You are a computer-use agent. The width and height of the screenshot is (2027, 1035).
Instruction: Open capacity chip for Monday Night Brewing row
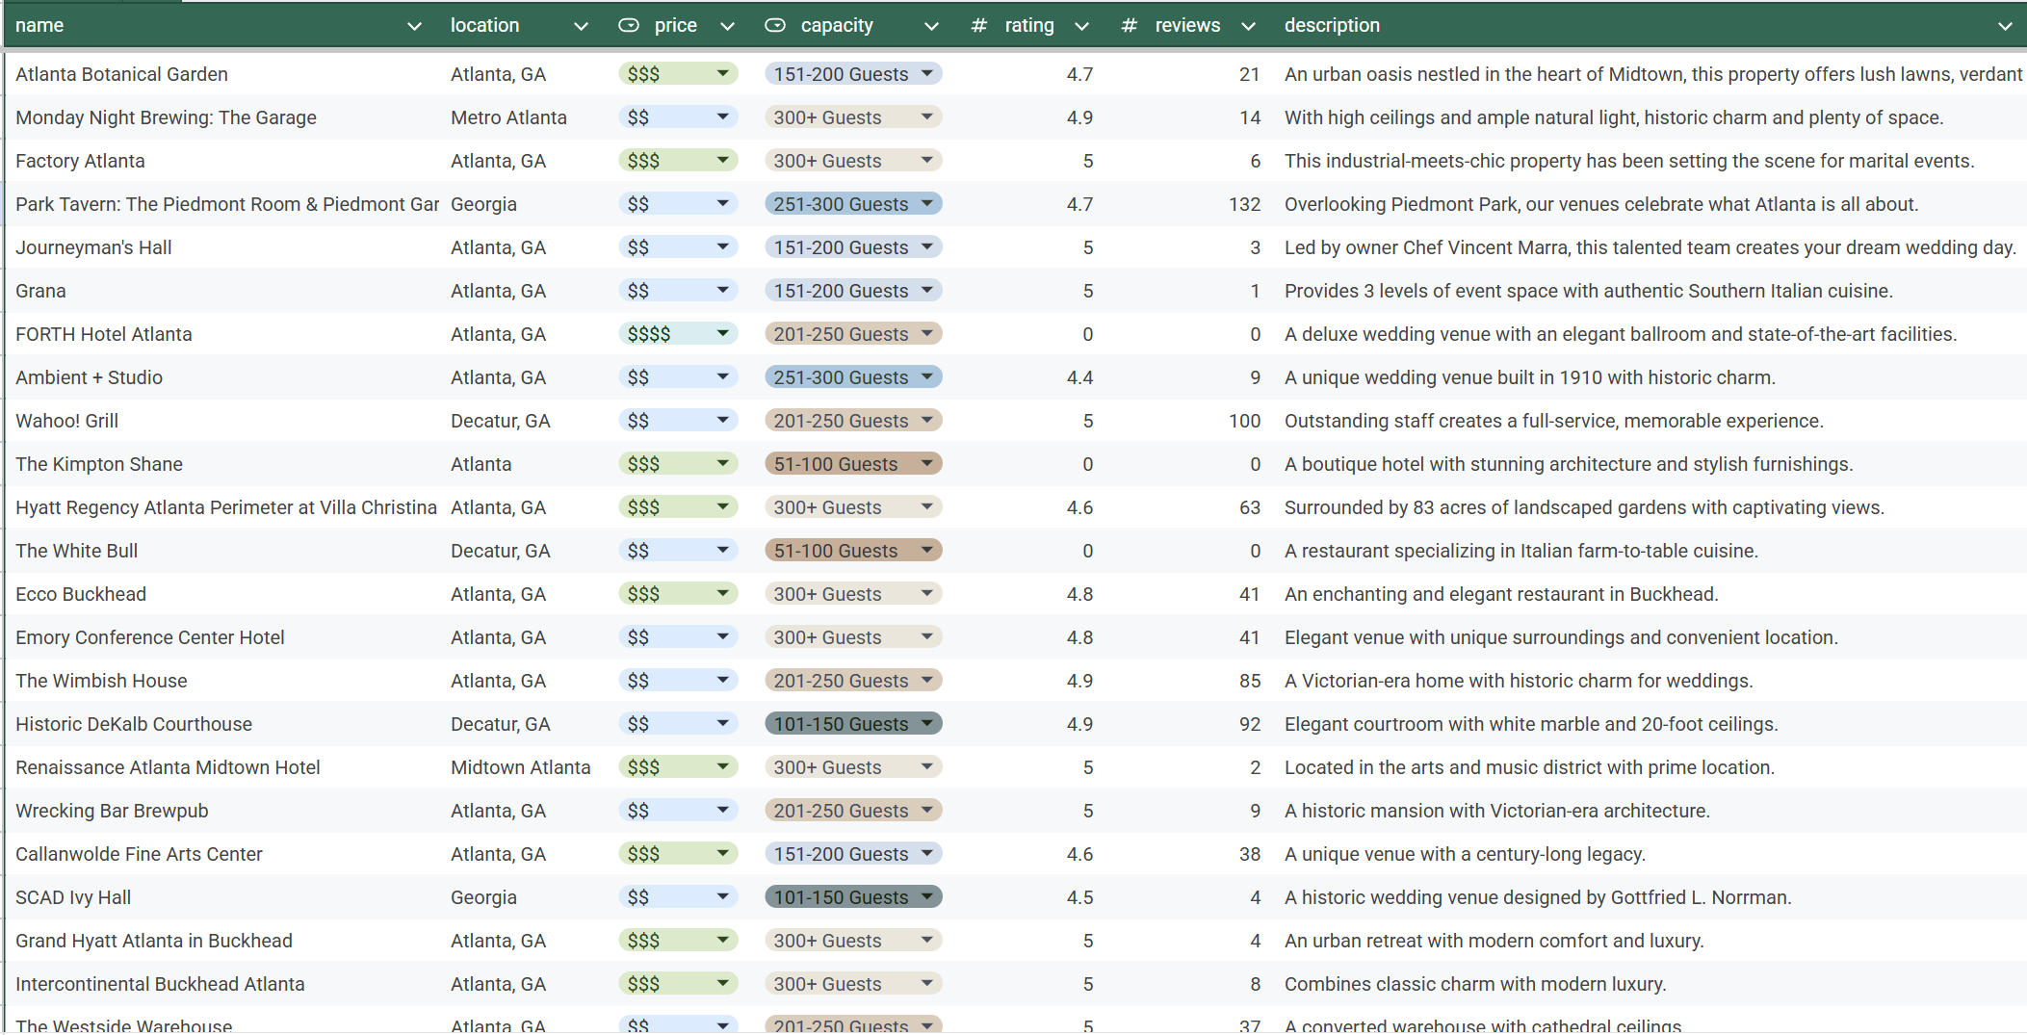[x=853, y=117]
